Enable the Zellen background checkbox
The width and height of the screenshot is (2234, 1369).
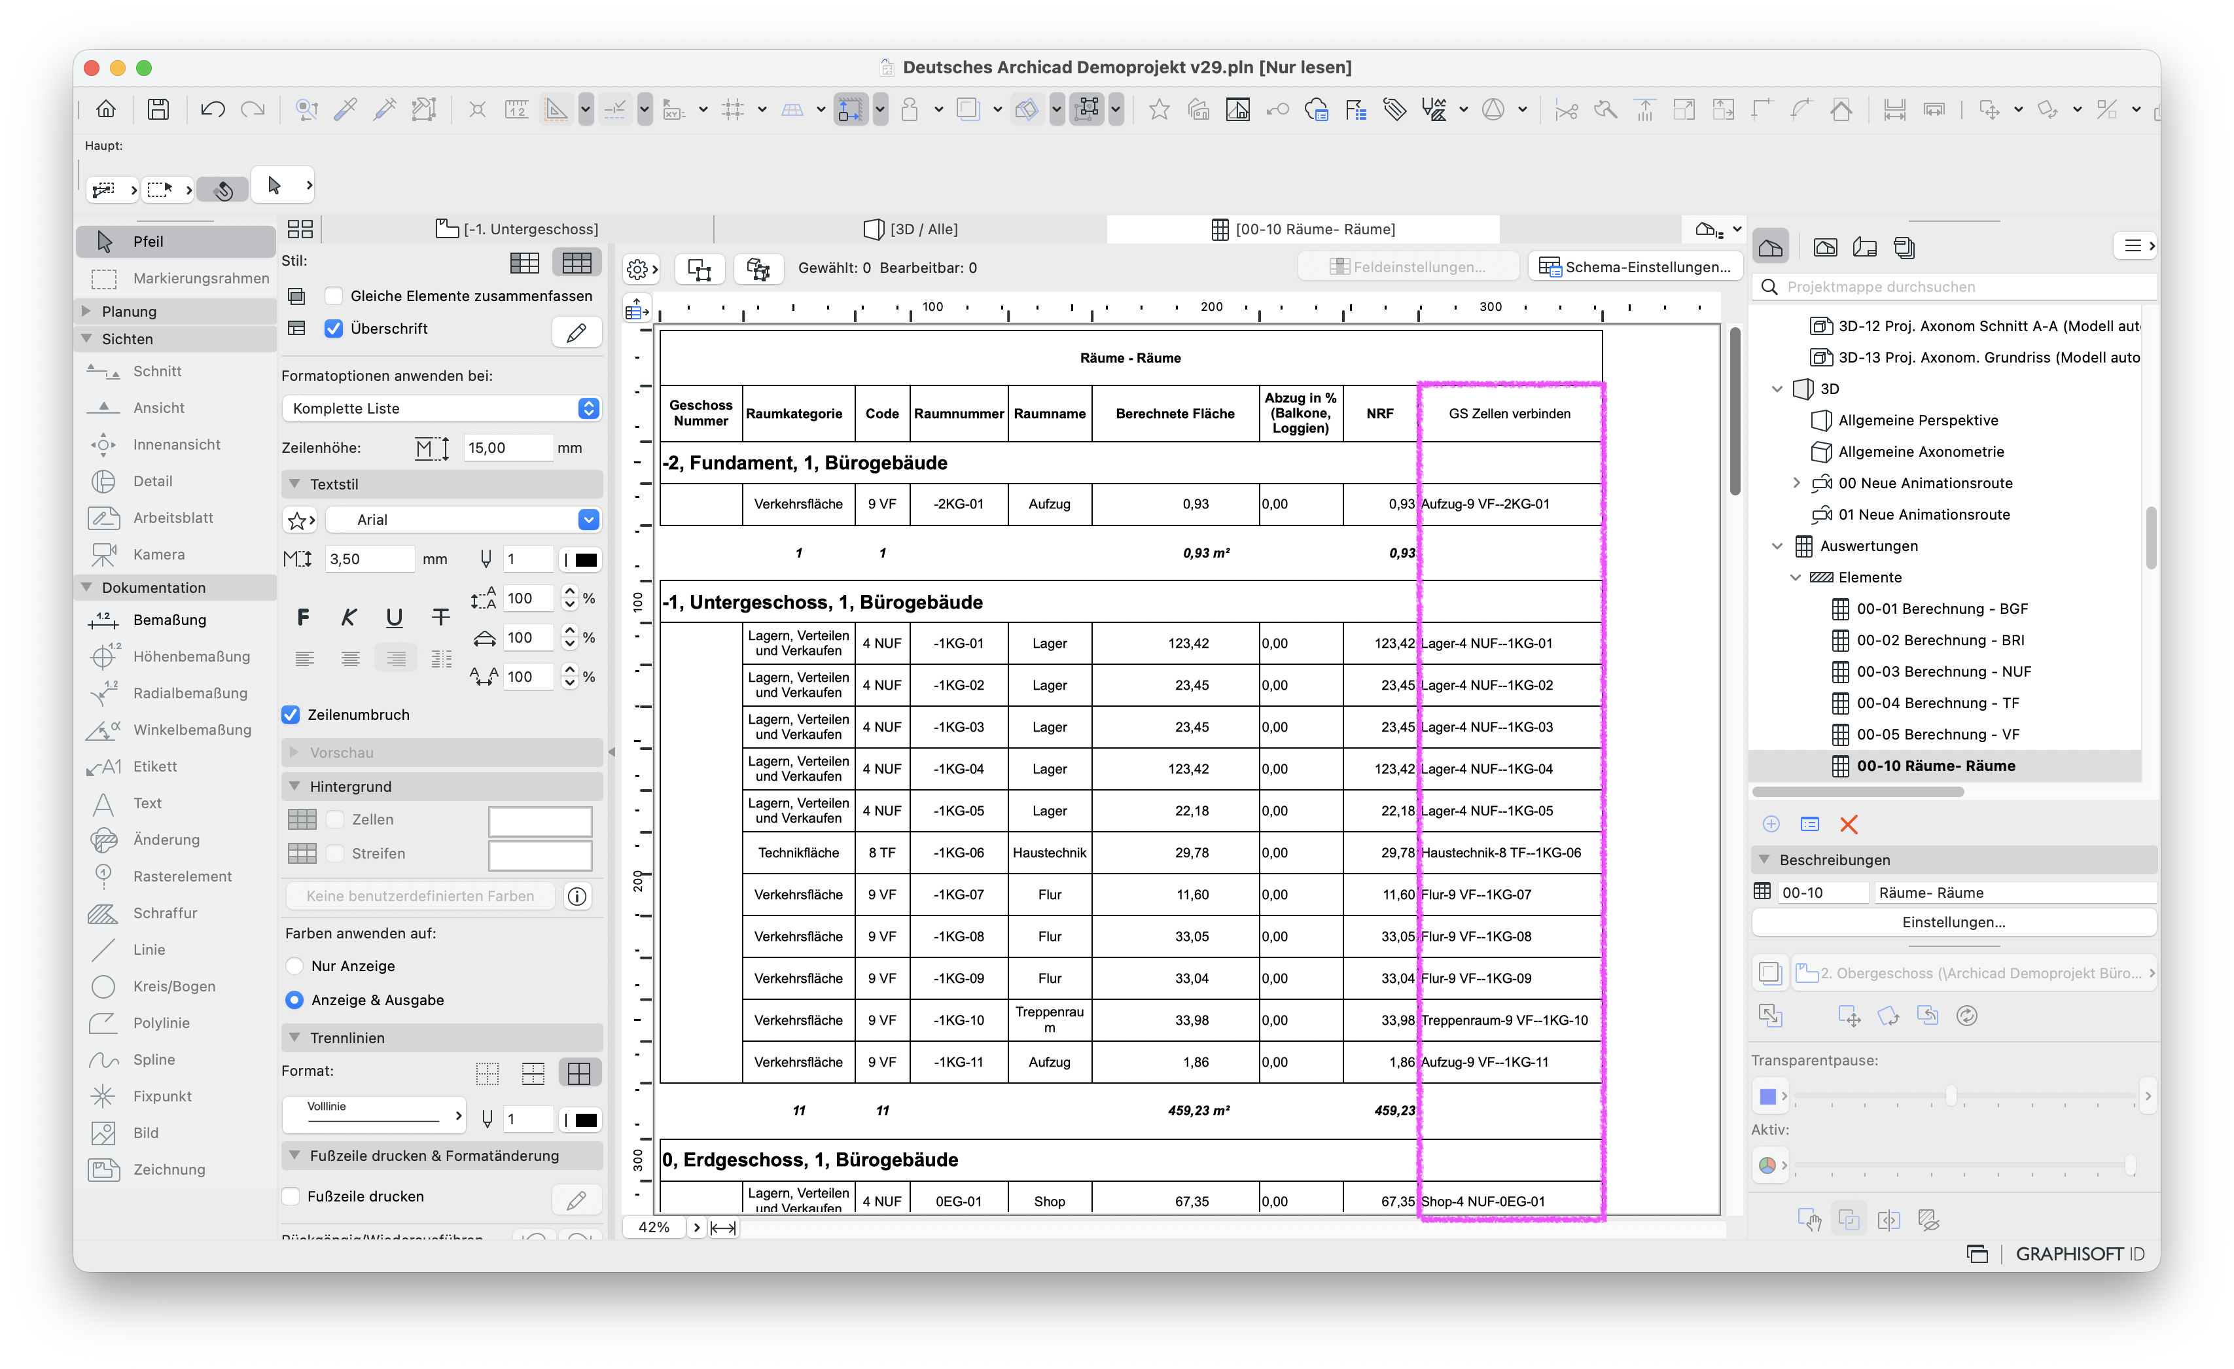(336, 819)
